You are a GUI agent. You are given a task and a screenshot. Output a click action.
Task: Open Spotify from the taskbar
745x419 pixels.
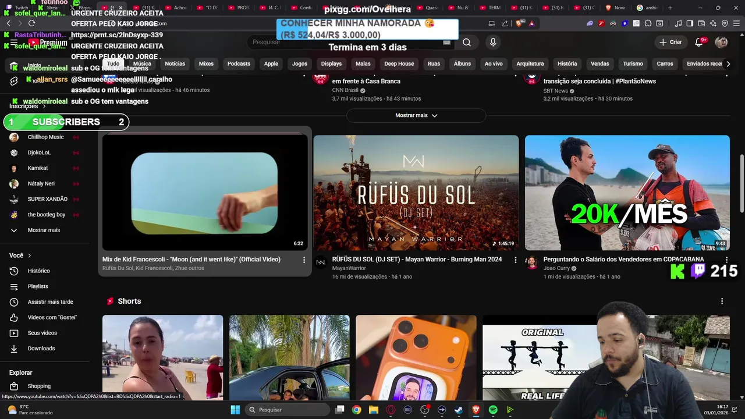493,410
